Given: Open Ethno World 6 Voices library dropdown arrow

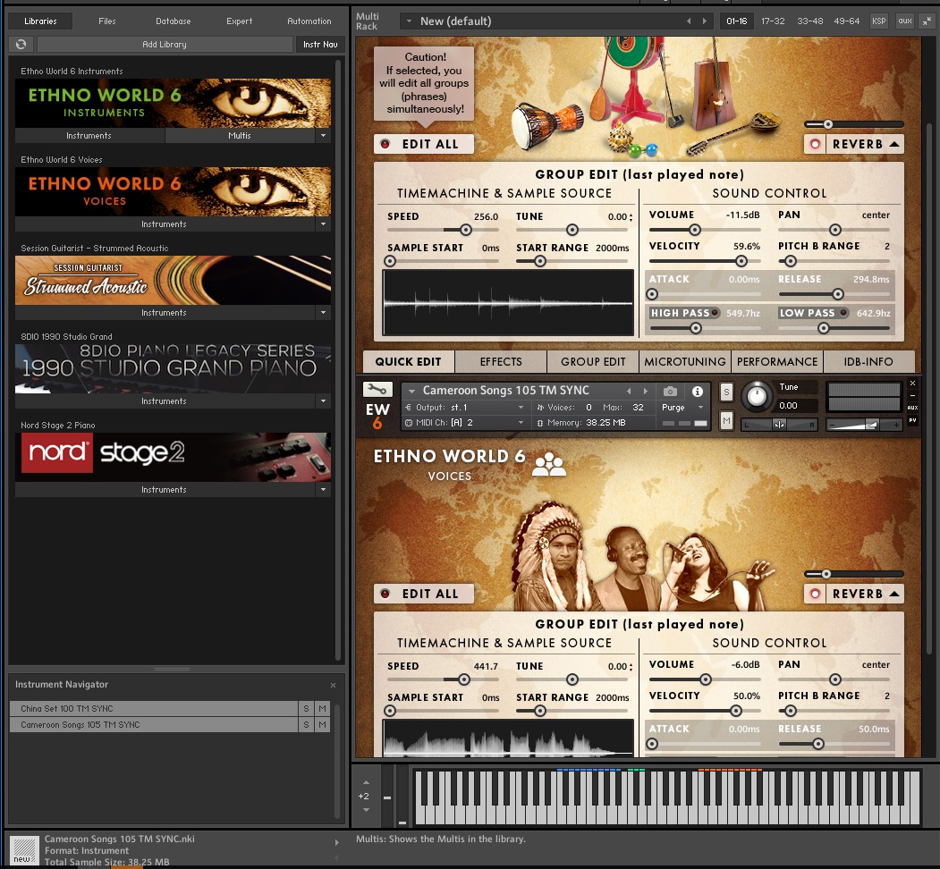Looking at the screenshot, I should coord(323,224).
